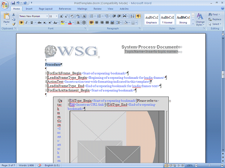Insert enclosed character symbol

(x=84, y=22)
